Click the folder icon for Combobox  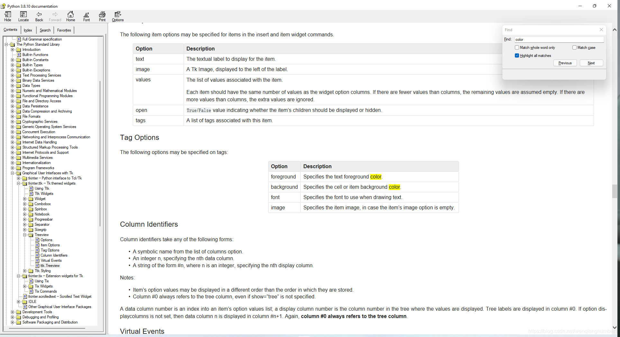(31, 204)
